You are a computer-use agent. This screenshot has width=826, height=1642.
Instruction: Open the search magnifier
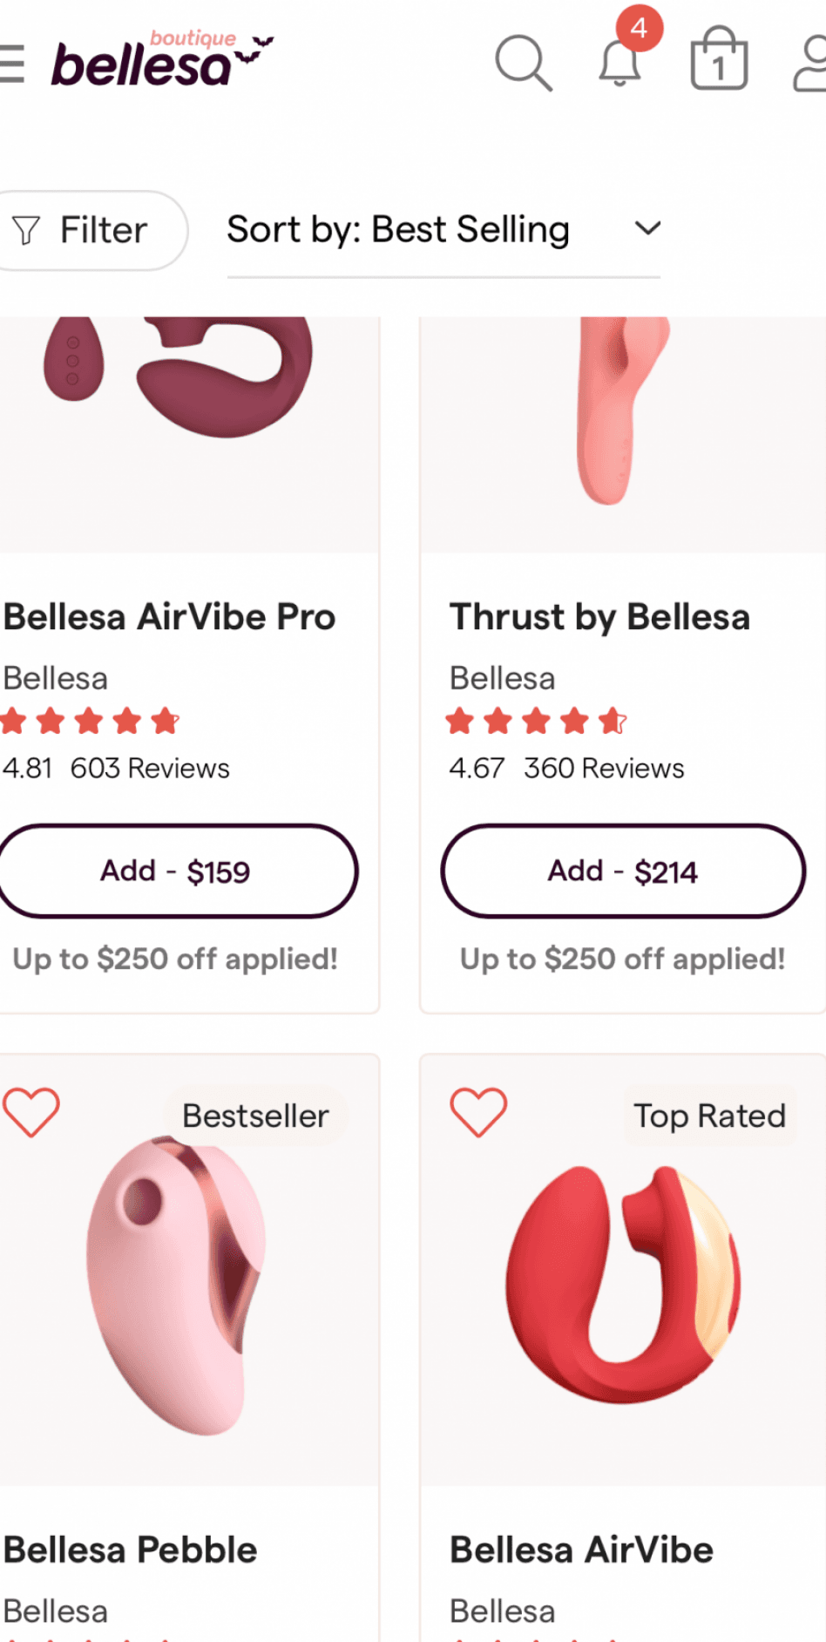523,62
